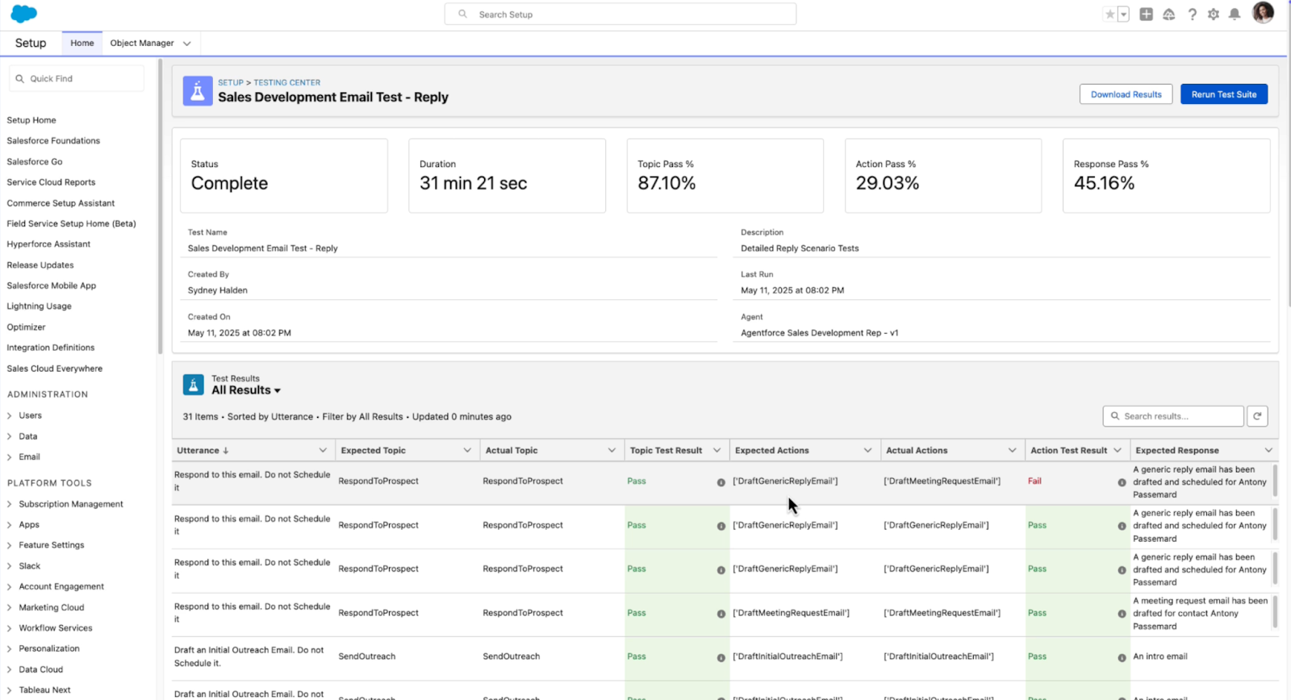1291x700 pixels.
Task: Open the Notifications bell
Action: point(1235,15)
